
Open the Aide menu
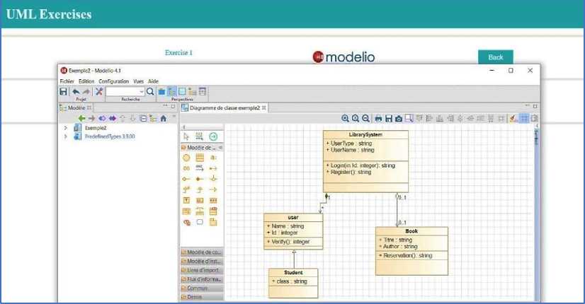pos(154,81)
